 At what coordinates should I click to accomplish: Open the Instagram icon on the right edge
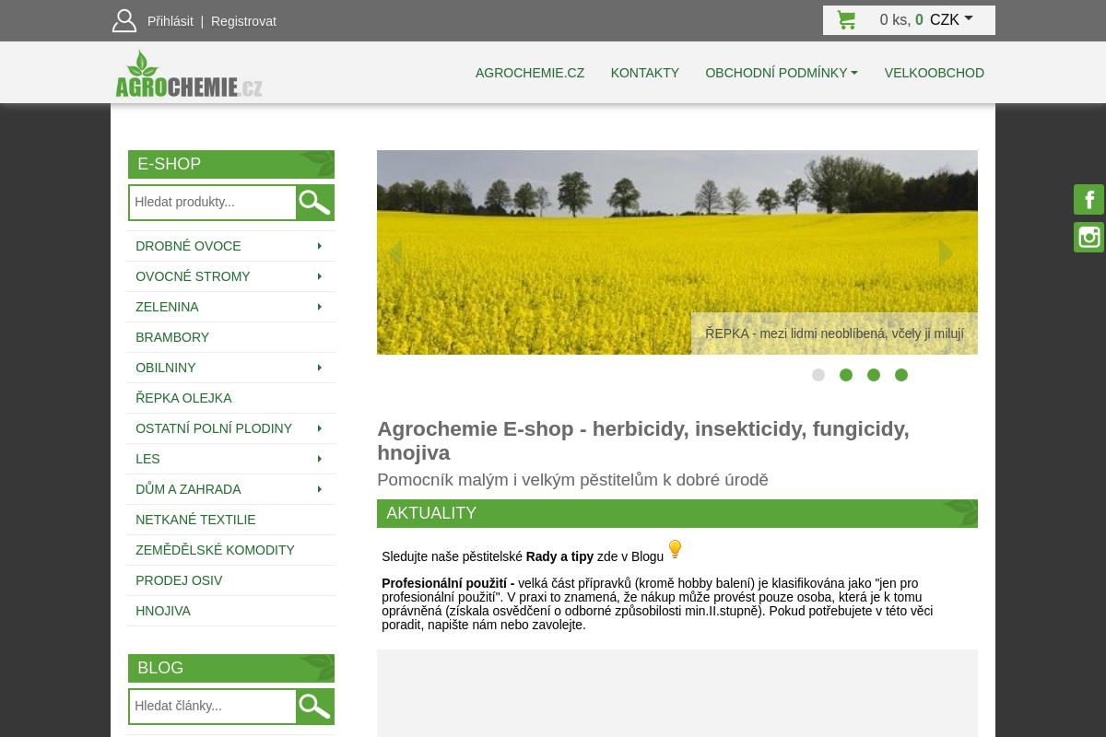1088,237
